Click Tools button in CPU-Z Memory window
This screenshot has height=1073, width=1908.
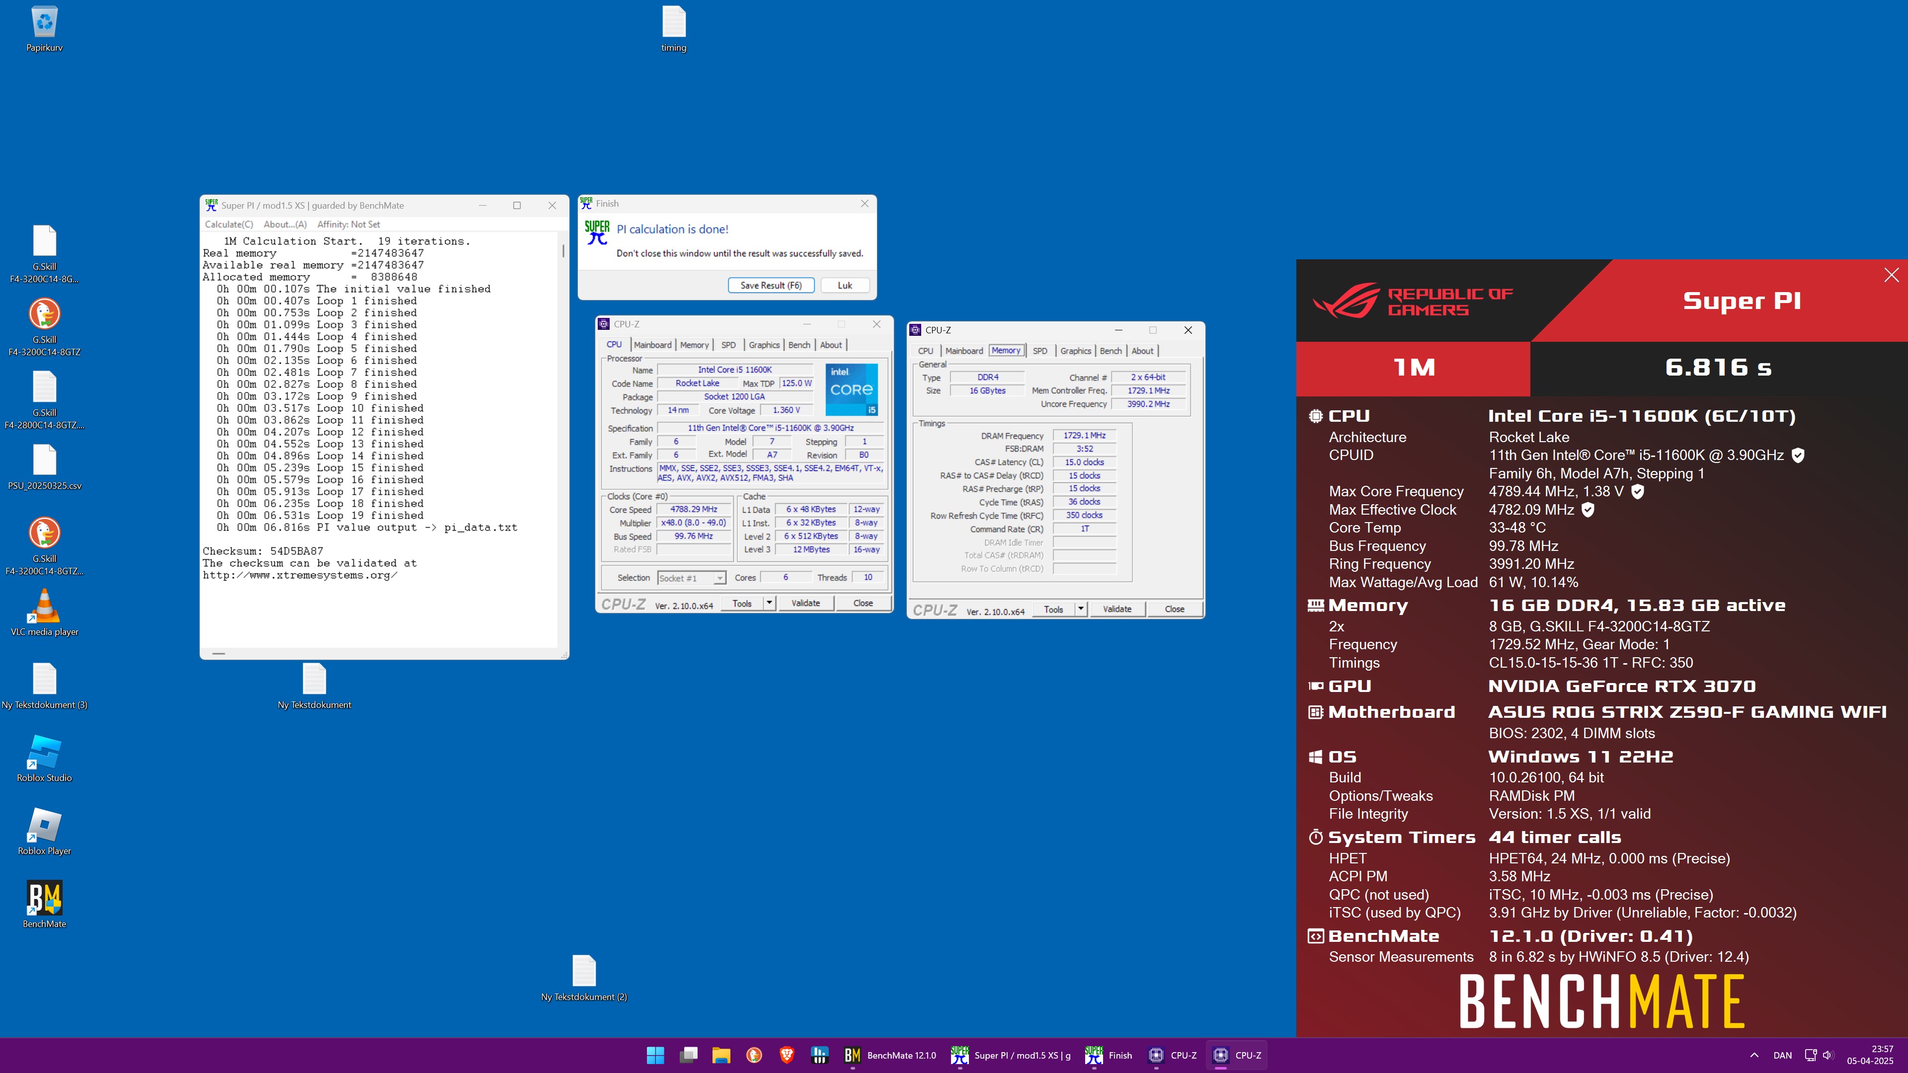tap(1053, 609)
